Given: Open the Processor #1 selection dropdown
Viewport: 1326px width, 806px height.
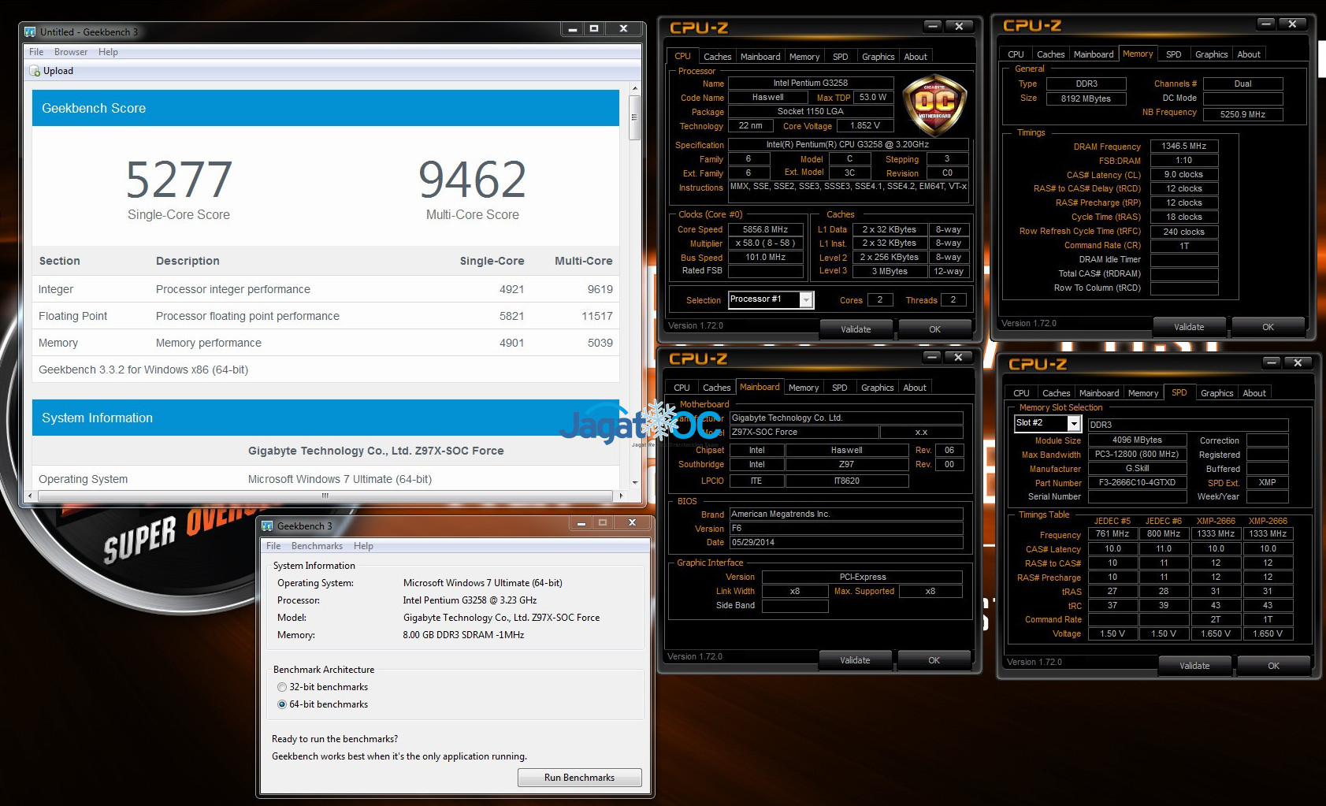Looking at the screenshot, I should coord(806,299).
